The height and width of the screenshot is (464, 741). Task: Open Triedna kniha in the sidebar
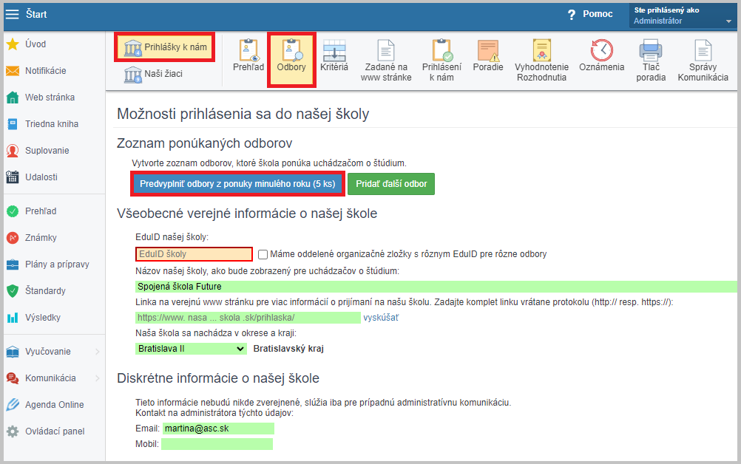51,124
